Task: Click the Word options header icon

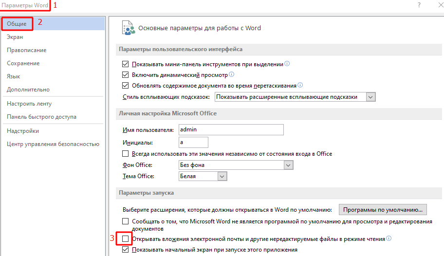Action: point(128,28)
